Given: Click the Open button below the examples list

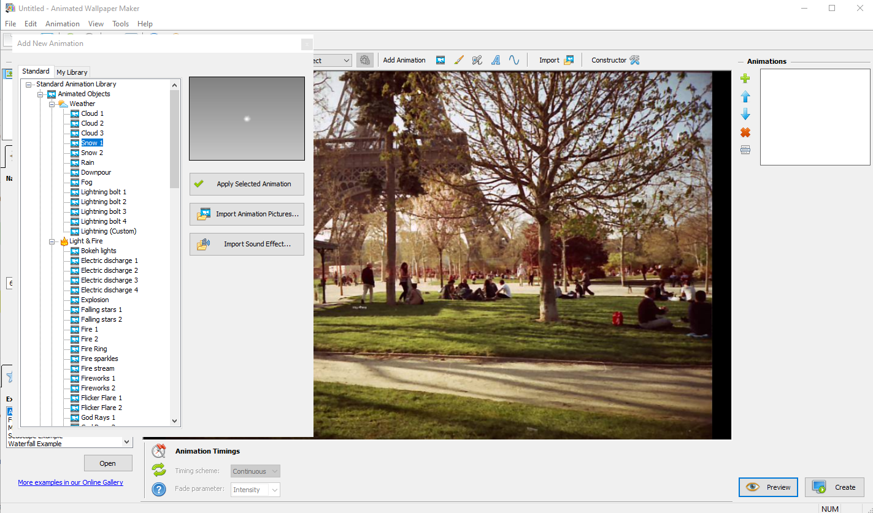Looking at the screenshot, I should coord(108,463).
